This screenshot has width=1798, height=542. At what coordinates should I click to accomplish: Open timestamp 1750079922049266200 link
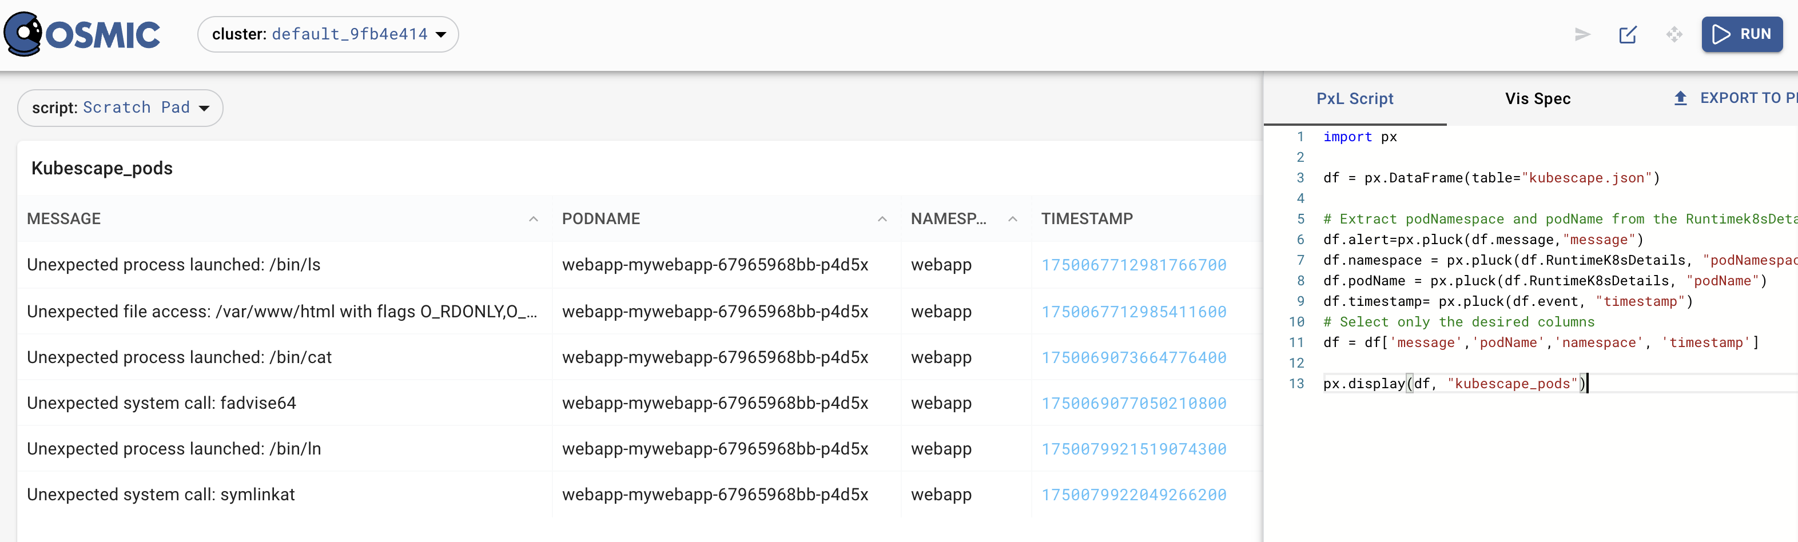[1133, 495]
